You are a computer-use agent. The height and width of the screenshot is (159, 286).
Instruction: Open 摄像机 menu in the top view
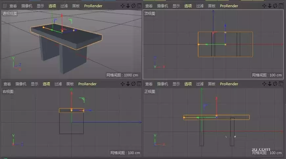(162, 6)
